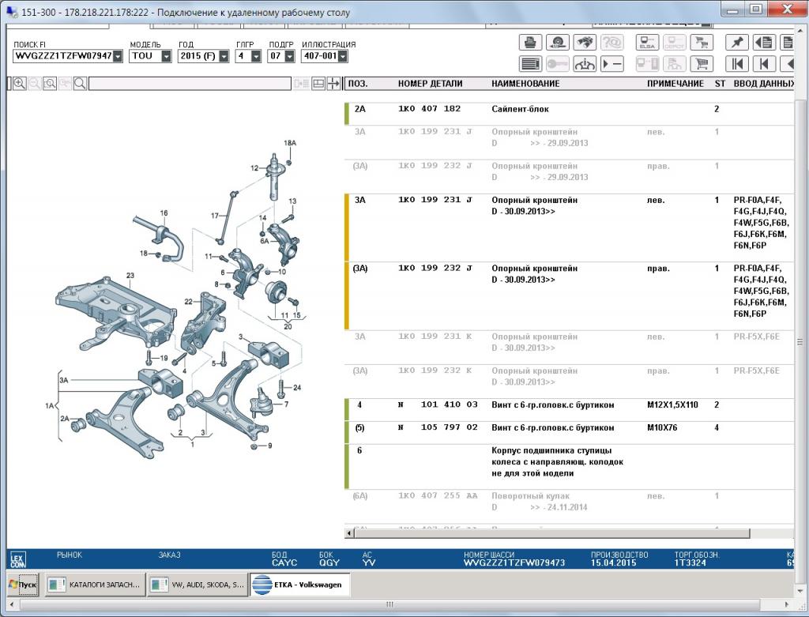Viewport: 809px width, 617px height.
Task: Click the page with left arrow icon
Action: 764,43
